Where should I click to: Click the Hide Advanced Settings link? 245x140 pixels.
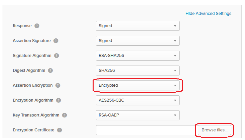(208, 14)
